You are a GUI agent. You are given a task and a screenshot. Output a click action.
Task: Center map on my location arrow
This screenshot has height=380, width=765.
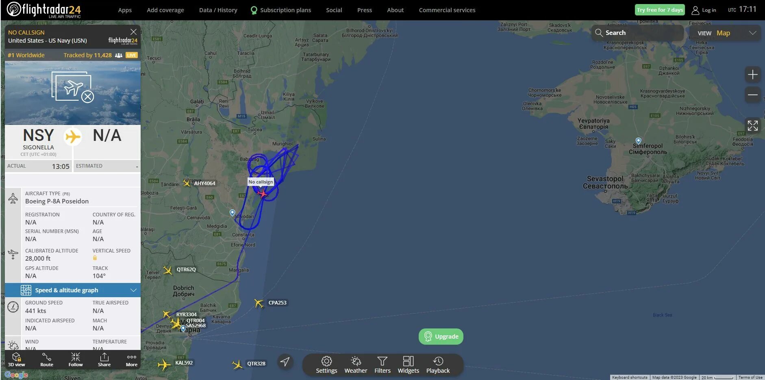tap(285, 361)
